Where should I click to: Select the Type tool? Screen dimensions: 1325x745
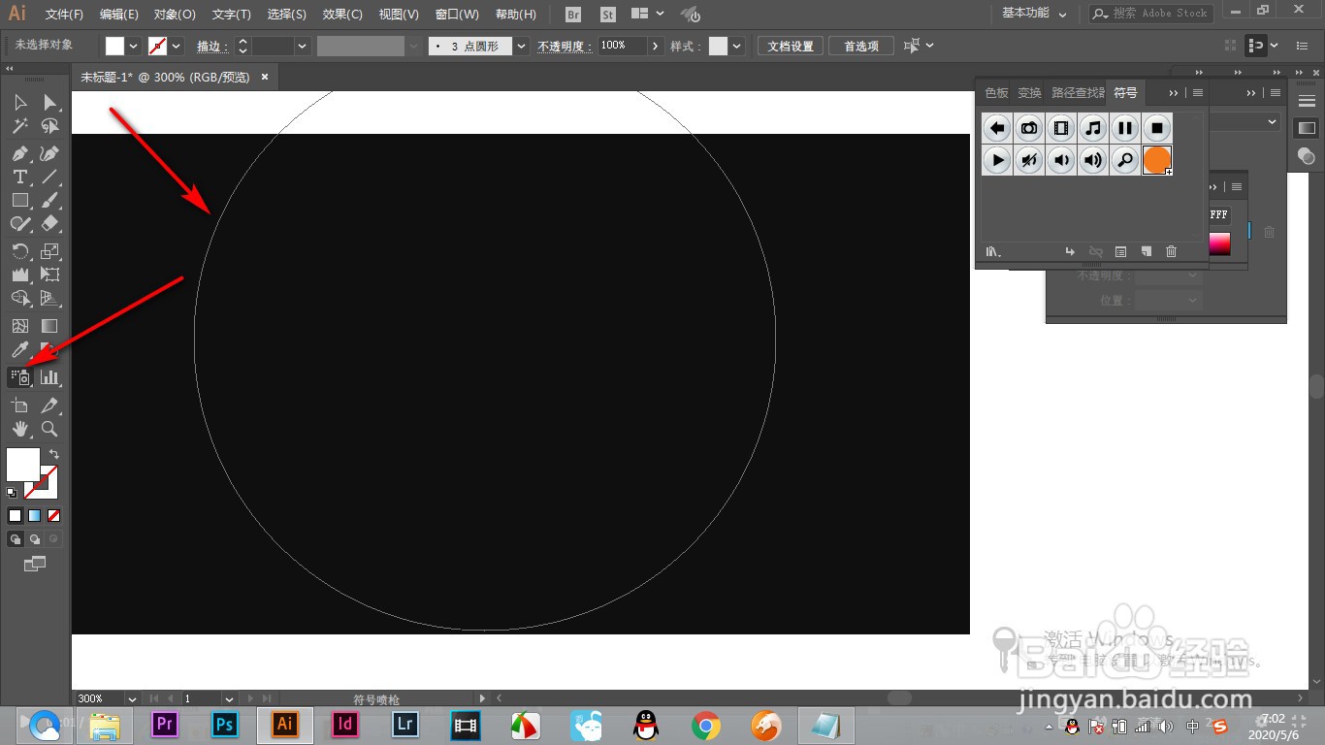19,177
